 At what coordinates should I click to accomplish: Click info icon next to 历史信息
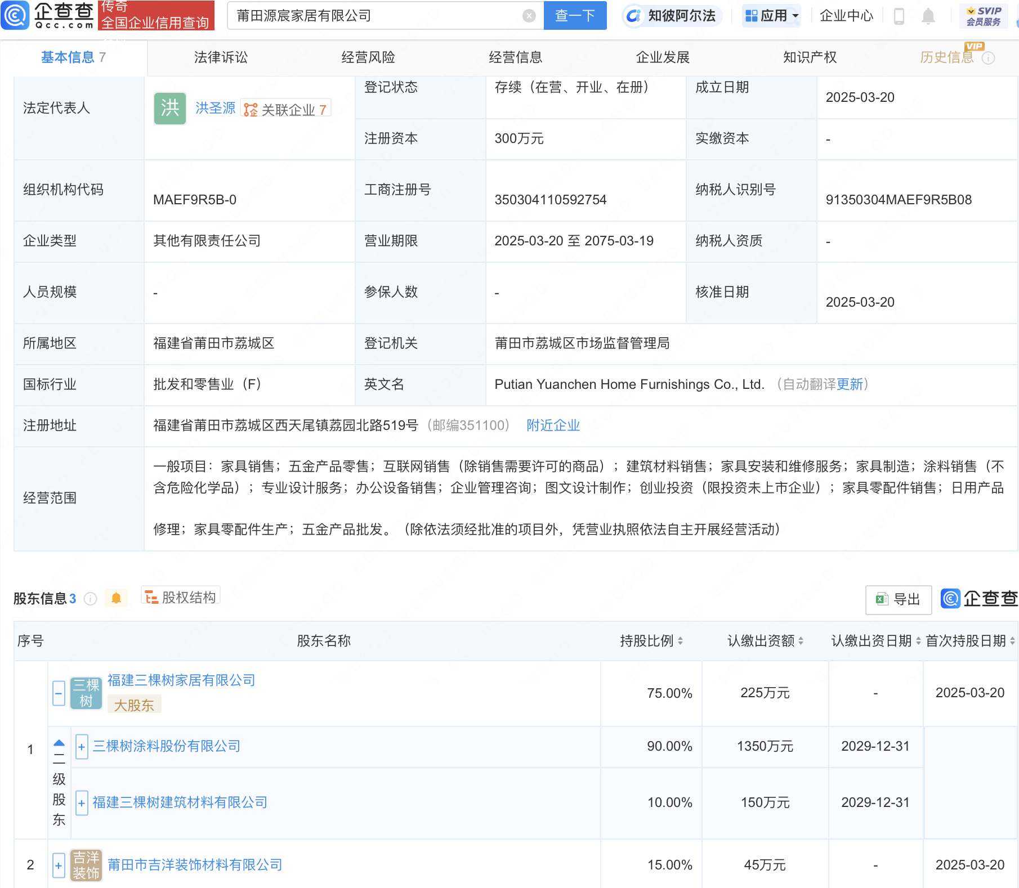pyautogui.click(x=989, y=58)
